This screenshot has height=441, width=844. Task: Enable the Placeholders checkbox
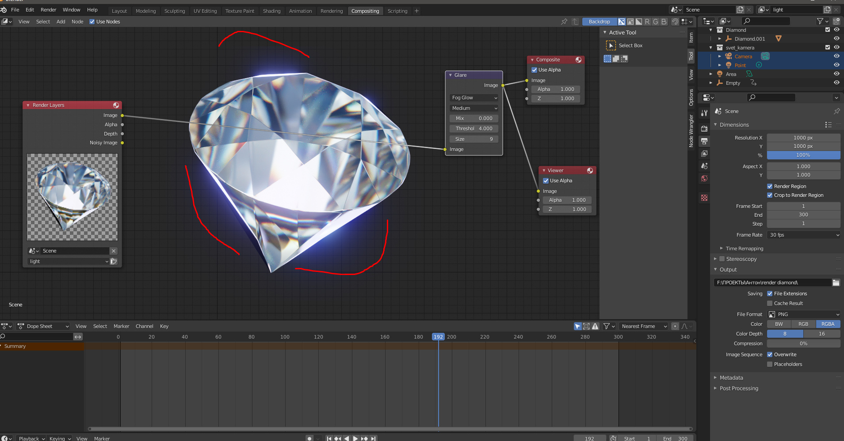[x=770, y=364]
